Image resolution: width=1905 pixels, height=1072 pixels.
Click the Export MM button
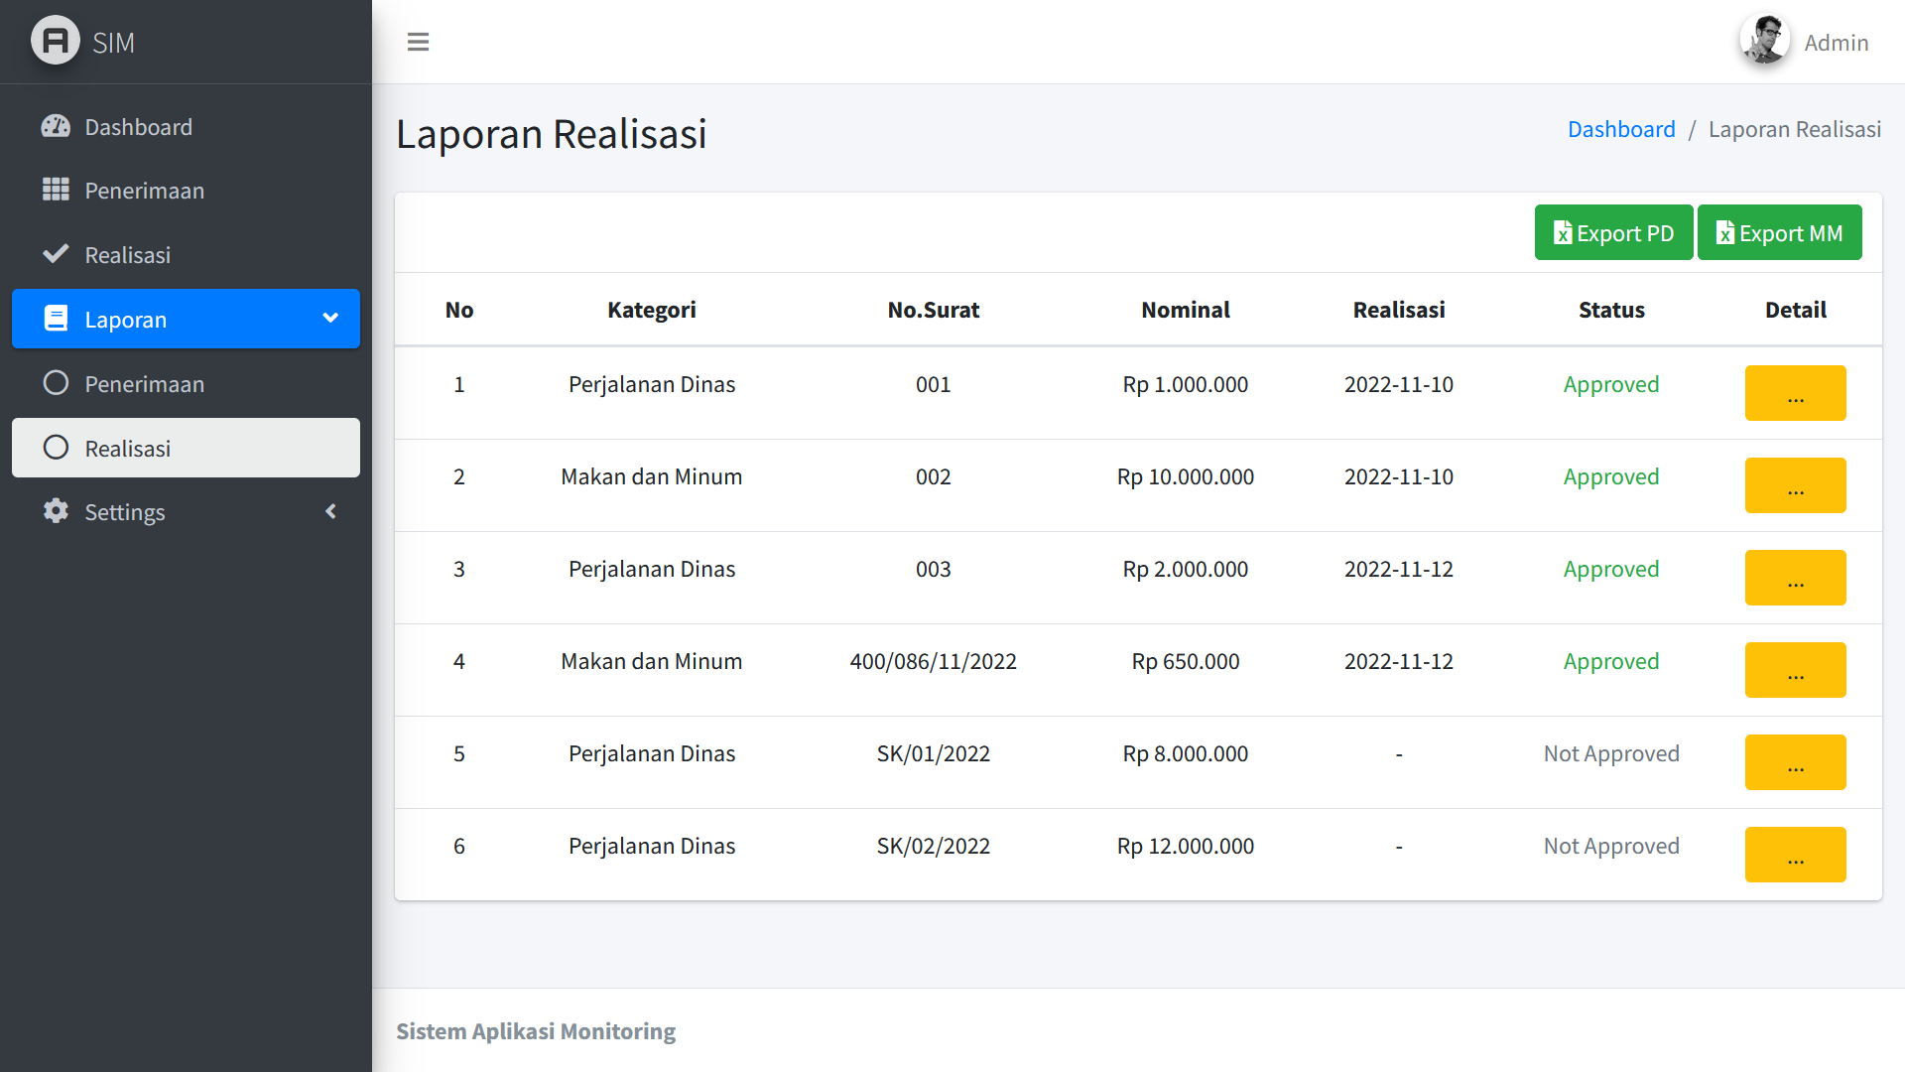tap(1779, 232)
